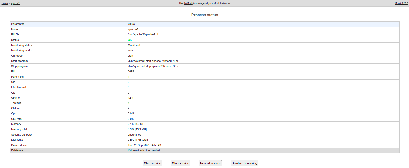Click the Threads parameter label
The image size is (409, 168).
pyautogui.click(x=16, y=103)
